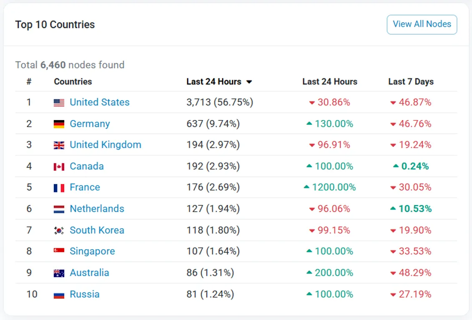Screen dimensions: 472x320
Task: Click the 96.91% decrease for United Kingdom
Action: (330, 145)
